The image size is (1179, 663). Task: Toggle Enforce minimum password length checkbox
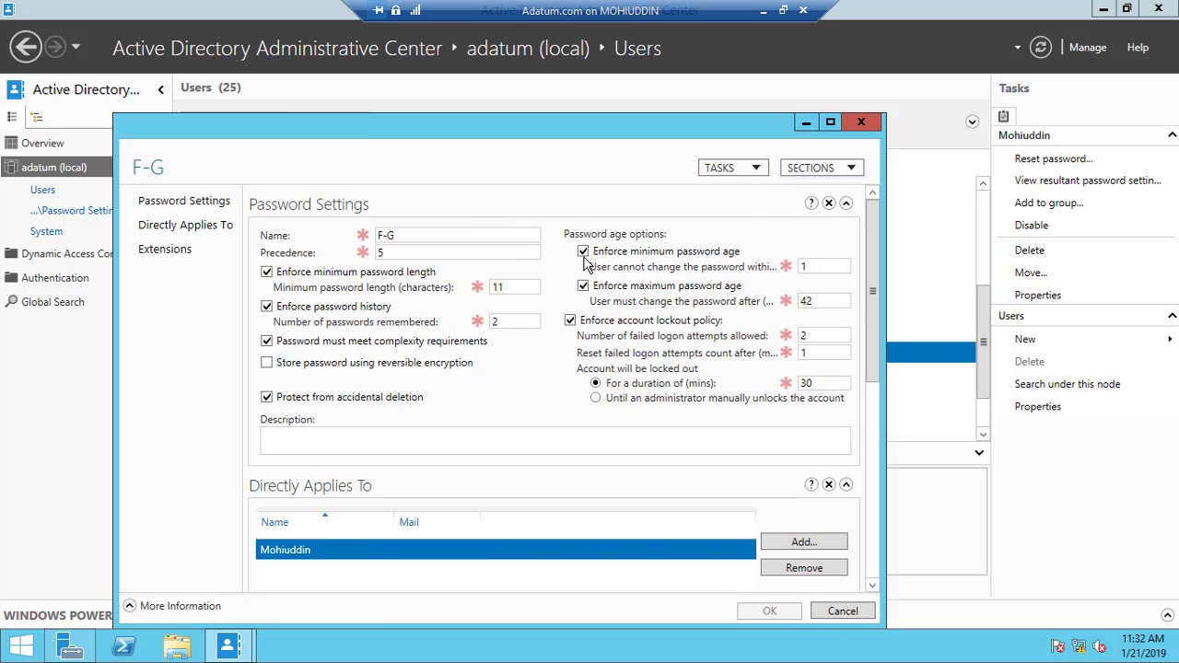pyautogui.click(x=267, y=272)
